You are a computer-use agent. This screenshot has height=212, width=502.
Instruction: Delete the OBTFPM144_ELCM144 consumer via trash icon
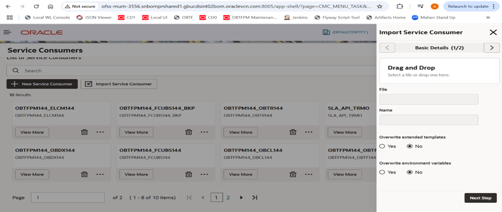(84, 132)
